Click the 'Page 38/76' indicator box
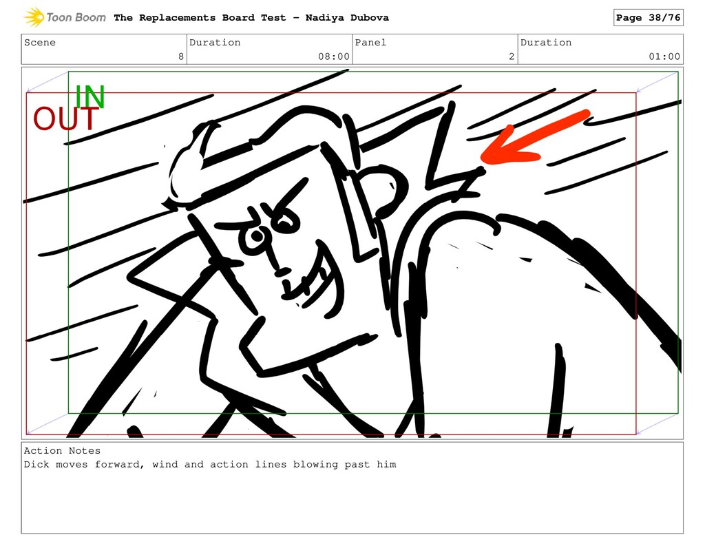This screenshot has height=546, width=705. [648, 17]
